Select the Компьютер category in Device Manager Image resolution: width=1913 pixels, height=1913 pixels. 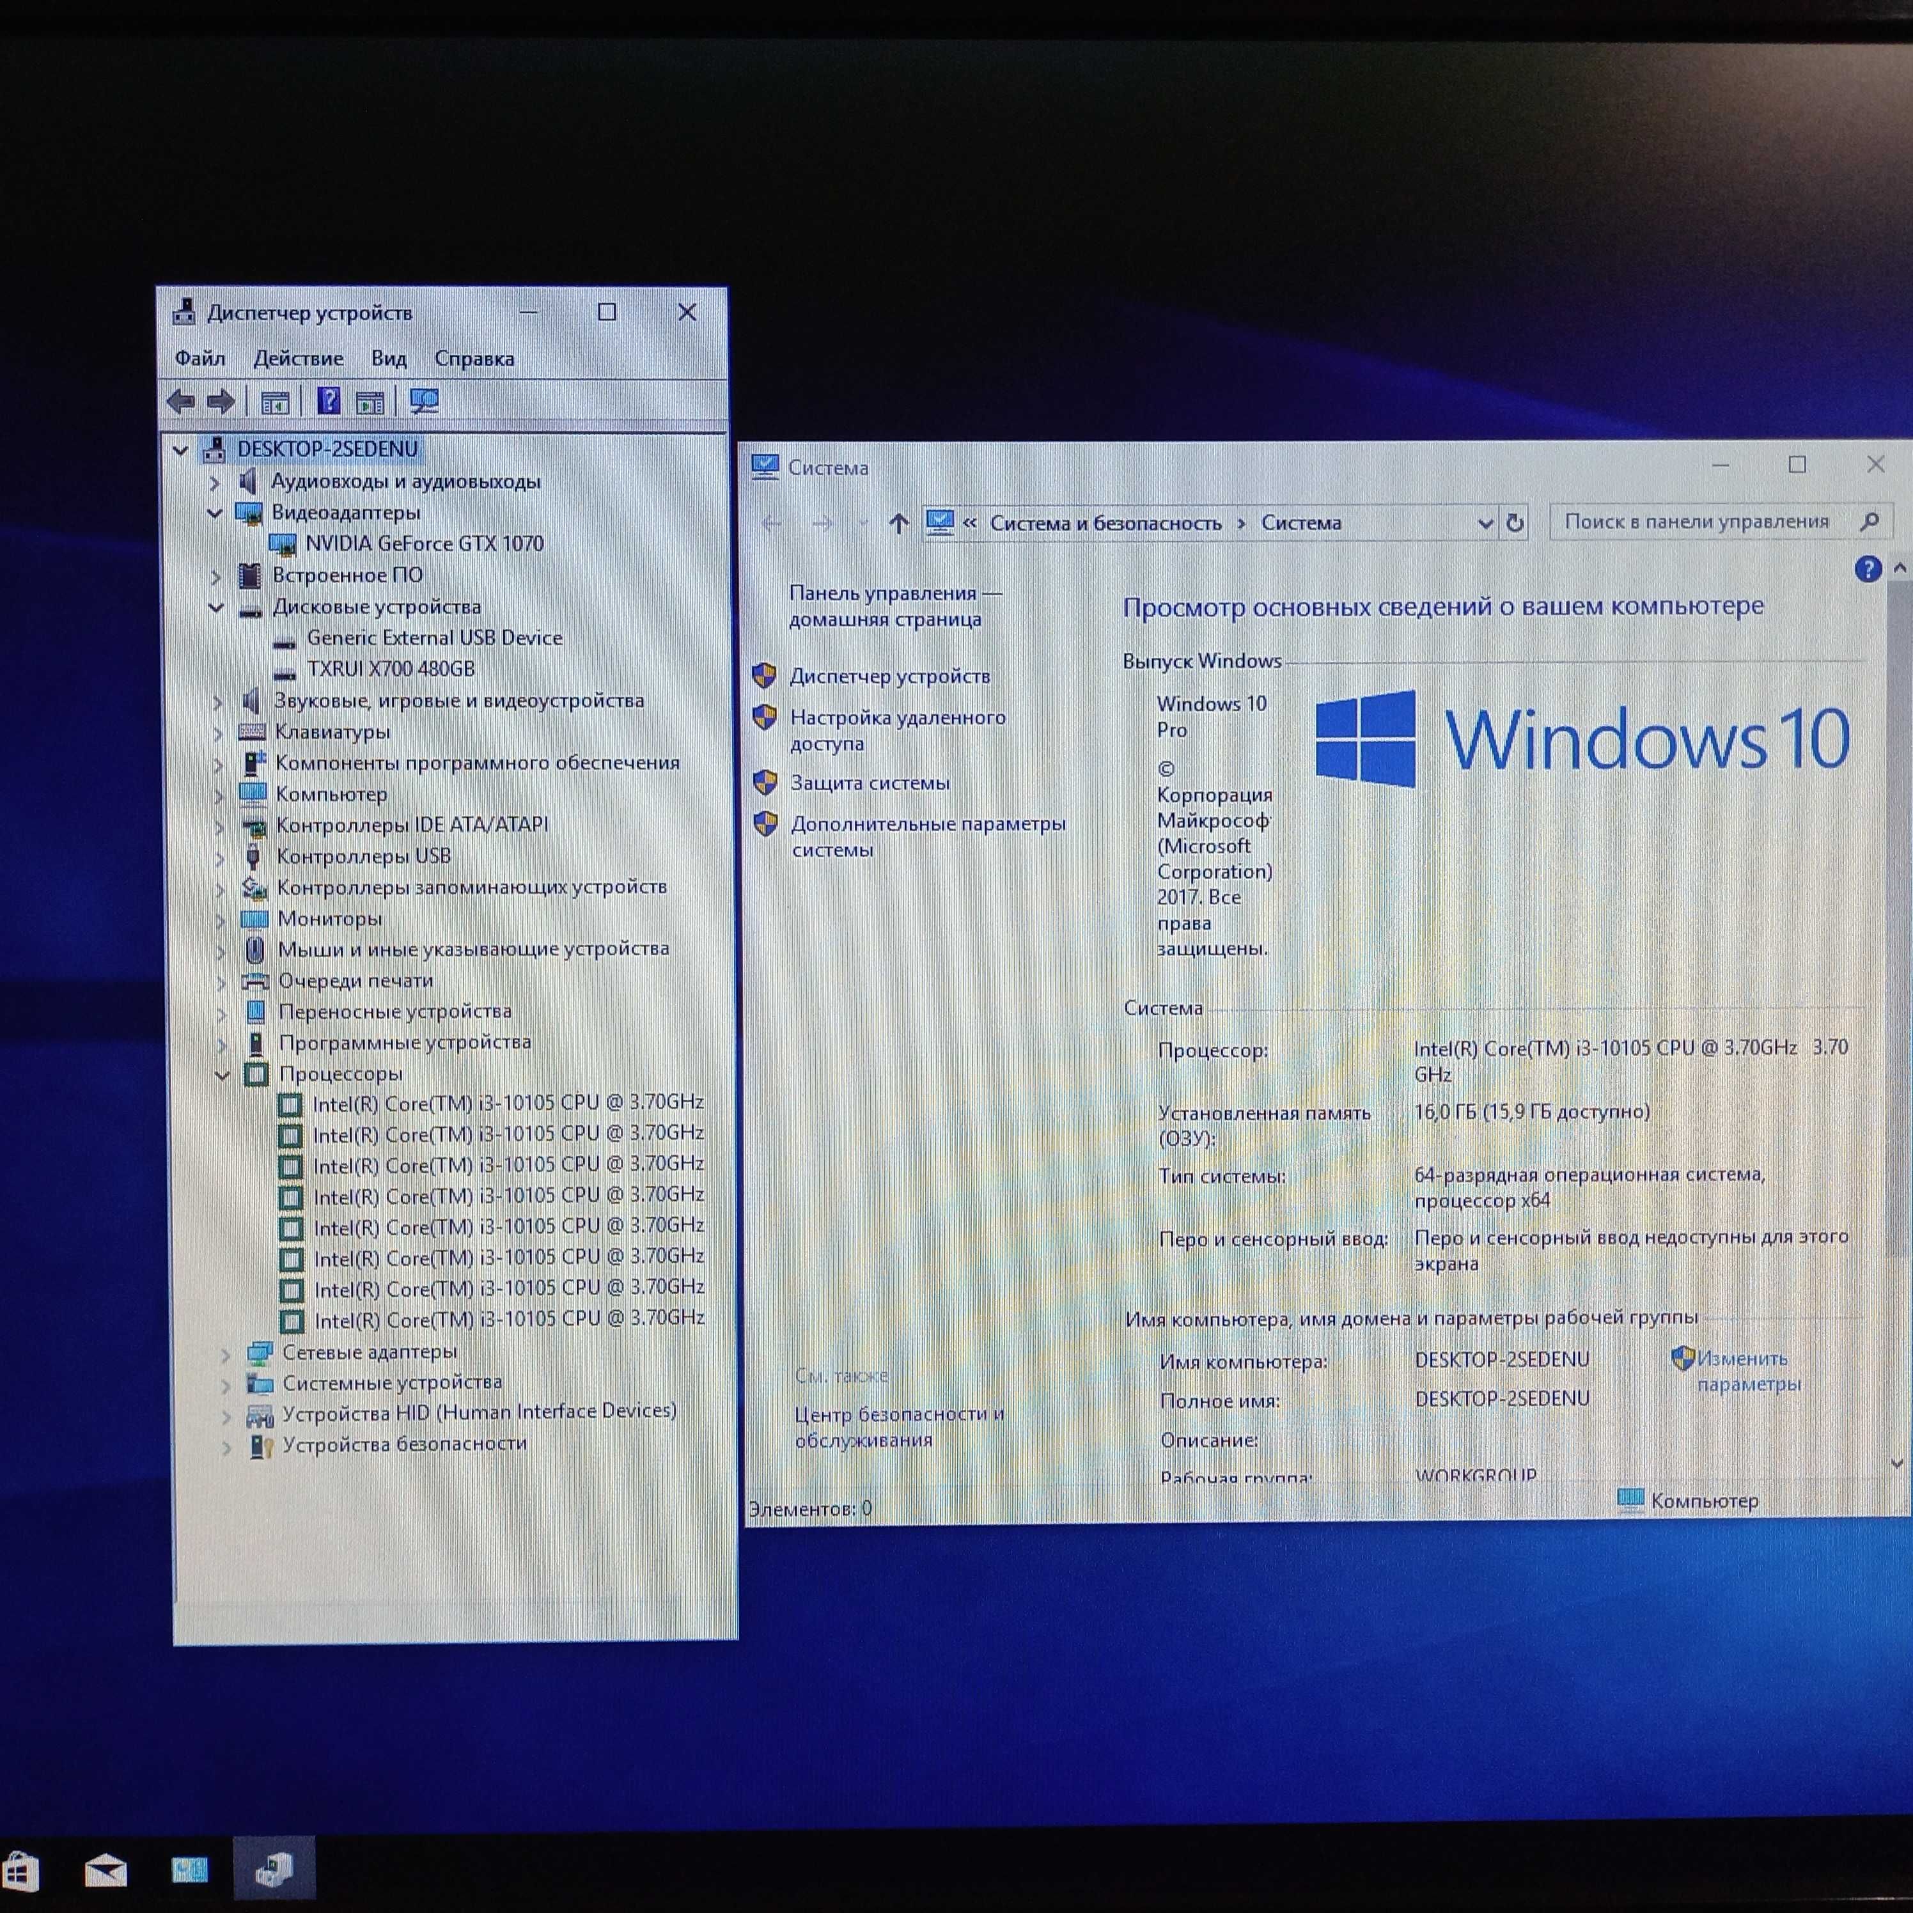tap(331, 794)
